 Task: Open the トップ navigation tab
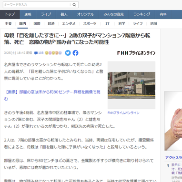click(x=10, y=14)
